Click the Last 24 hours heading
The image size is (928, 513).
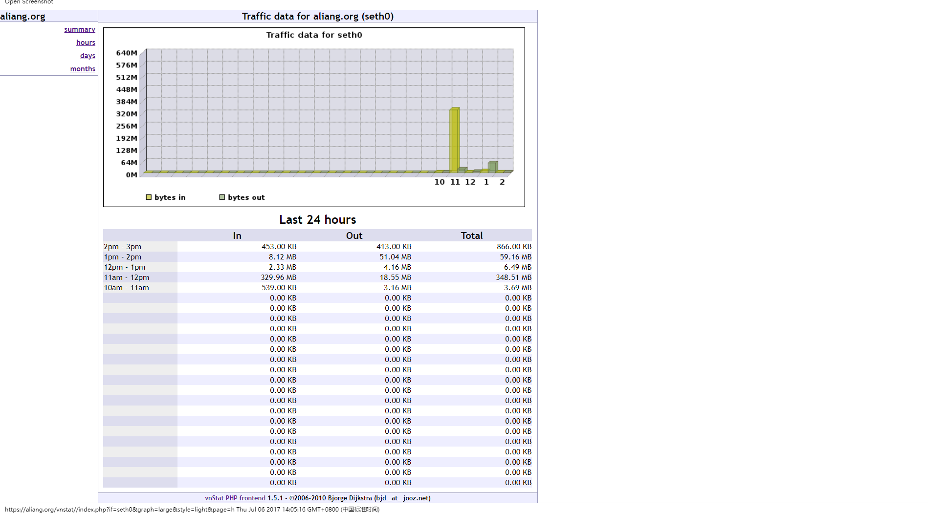tap(317, 220)
